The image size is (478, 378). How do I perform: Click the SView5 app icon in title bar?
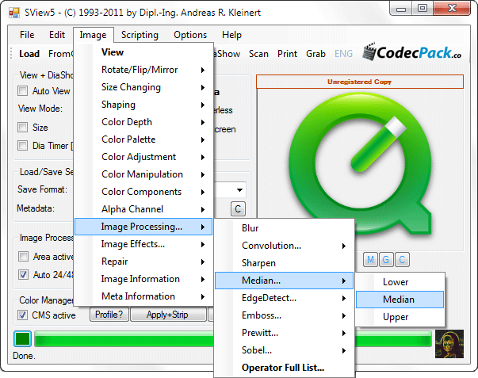pyautogui.click(x=14, y=13)
